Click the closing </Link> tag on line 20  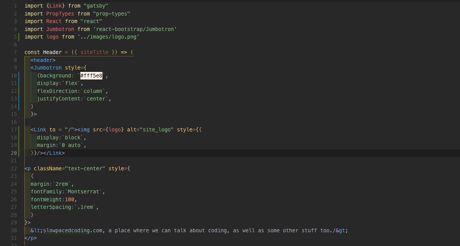pyautogui.click(x=54, y=153)
